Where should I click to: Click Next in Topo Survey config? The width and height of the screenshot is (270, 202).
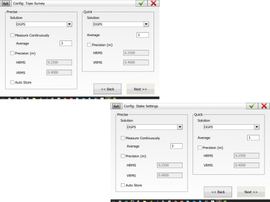140,89
